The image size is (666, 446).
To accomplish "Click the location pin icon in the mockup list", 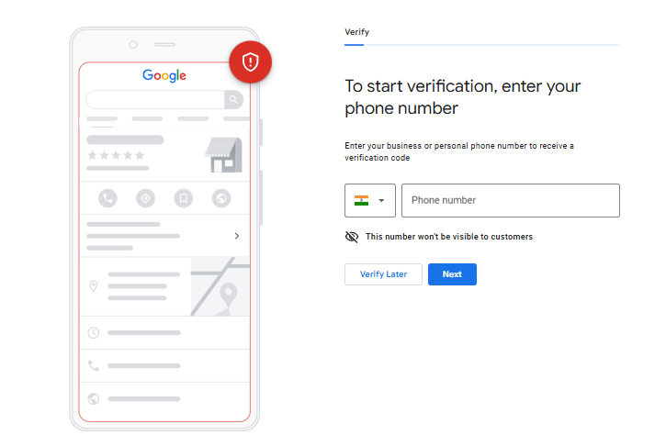I will (93, 286).
